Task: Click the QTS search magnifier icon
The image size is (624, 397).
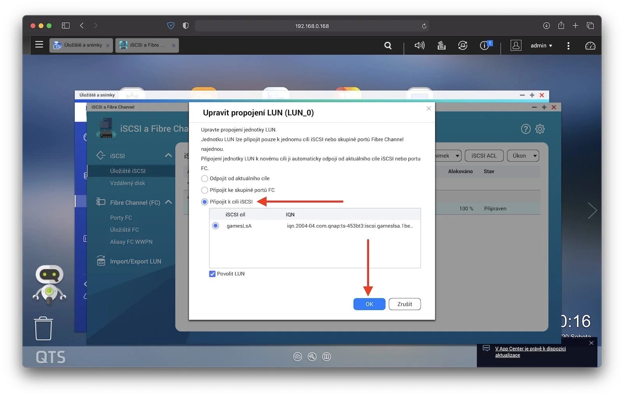Action: point(388,46)
